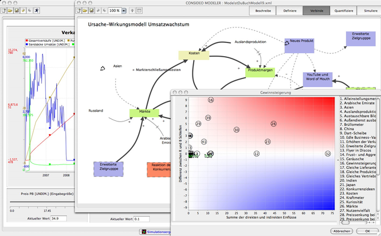Screen dimensions: 381x236
Task: Click the OK button in Gewinnsteigerung dialog
Action: 367,231
